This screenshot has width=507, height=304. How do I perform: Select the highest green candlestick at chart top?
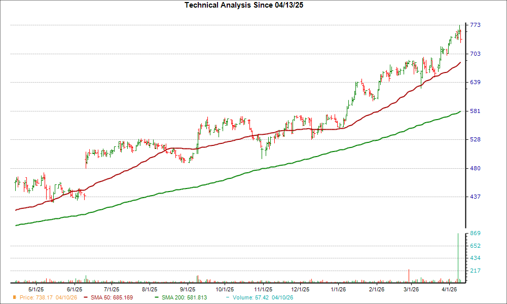[x=459, y=28]
